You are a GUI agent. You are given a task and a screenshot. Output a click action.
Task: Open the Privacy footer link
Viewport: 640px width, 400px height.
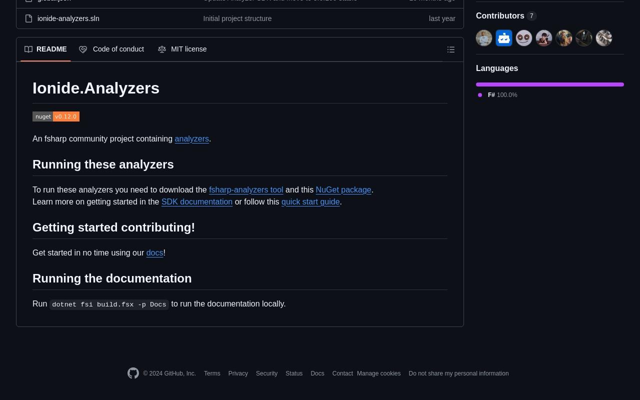pos(238,373)
